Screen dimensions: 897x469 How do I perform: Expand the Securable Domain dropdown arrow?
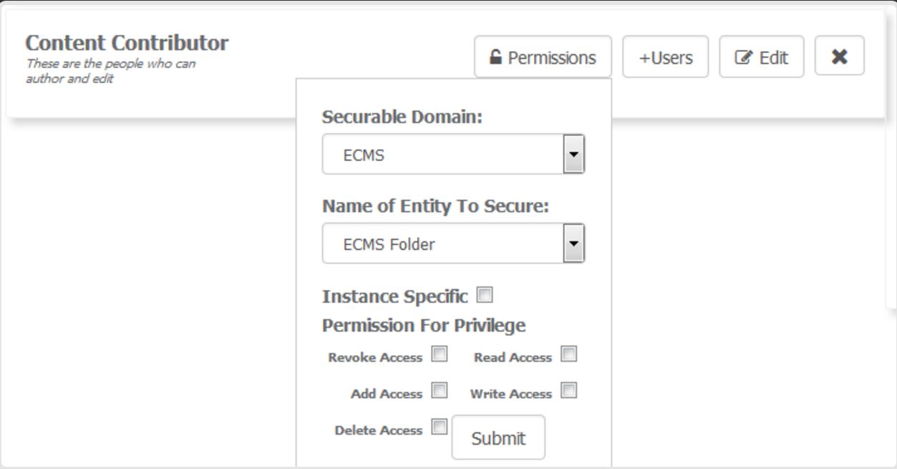point(574,154)
